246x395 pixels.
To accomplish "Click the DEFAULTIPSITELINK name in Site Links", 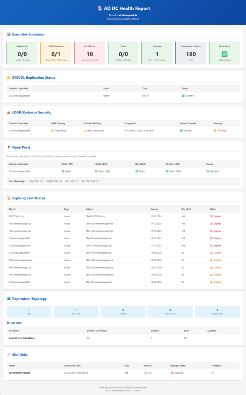I will pyautogui.click(x=19, y=373).
